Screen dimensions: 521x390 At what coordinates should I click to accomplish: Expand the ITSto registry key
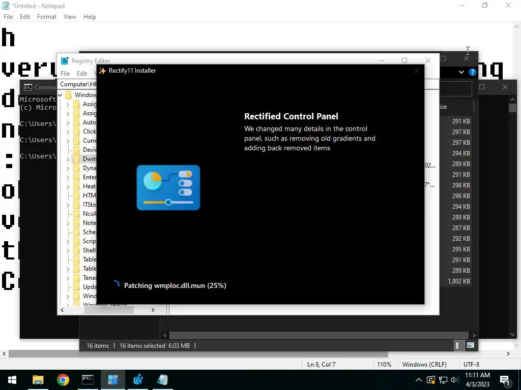click(68, 205)
